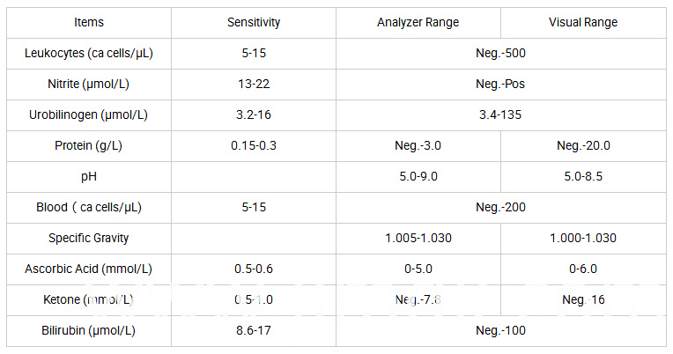
Task: Select the pH row label
Action: point(89,177)
